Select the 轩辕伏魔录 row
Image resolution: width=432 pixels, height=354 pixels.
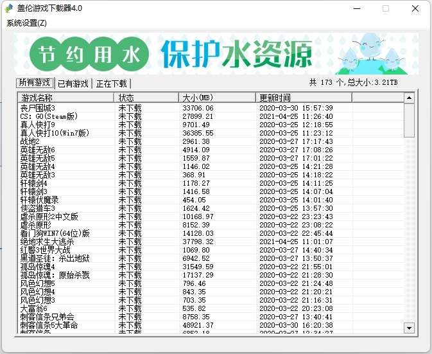[211, 200]
